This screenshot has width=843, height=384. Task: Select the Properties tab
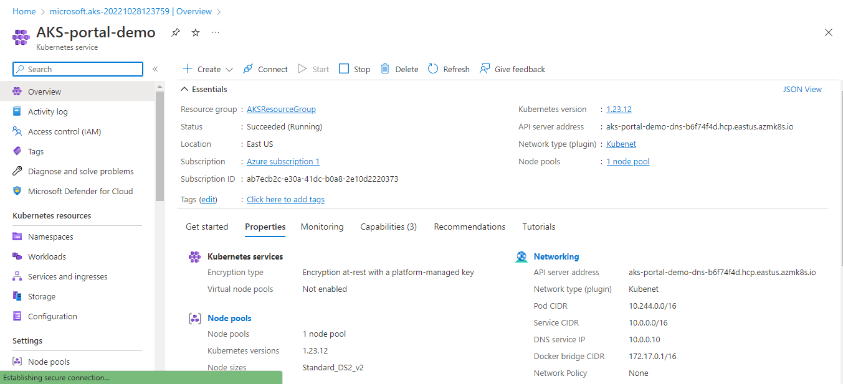click(x=265, y=227)
